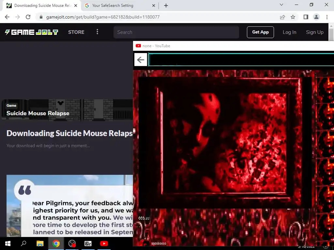
Task: Close the Your SafeSearch Setting tab
Action: point(154,6)
